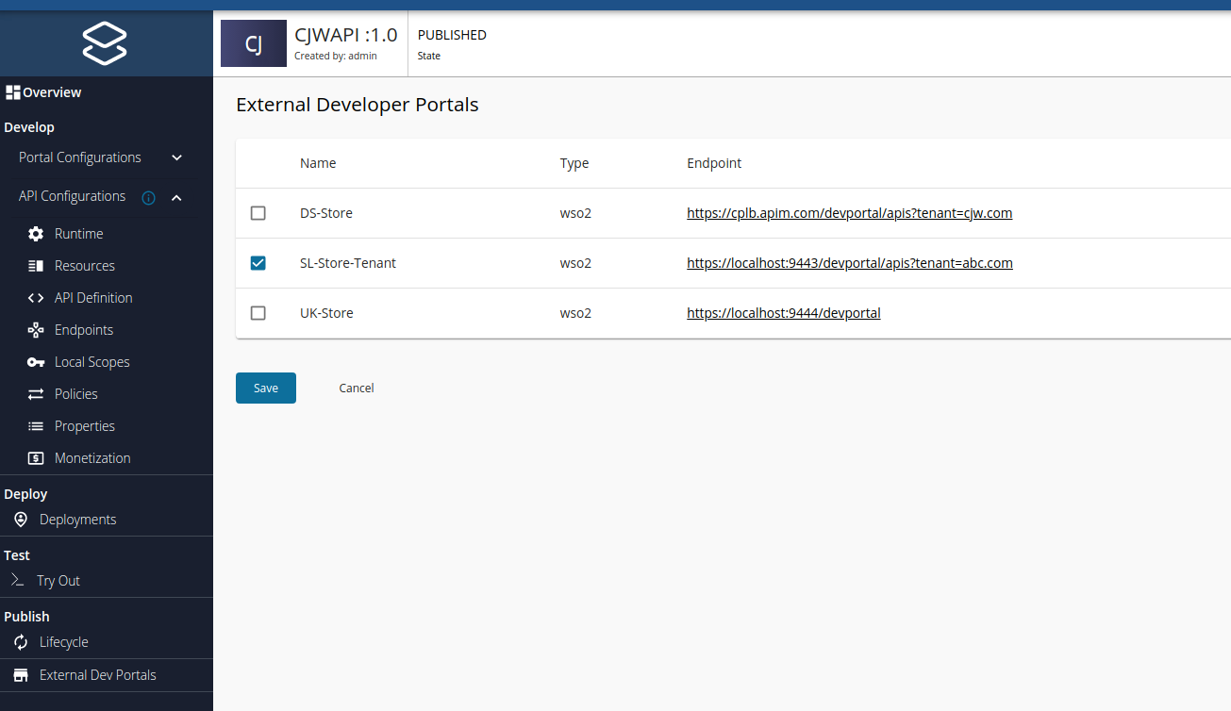Click the Save button
1231x711 pixels.
[x=265, y=388]
